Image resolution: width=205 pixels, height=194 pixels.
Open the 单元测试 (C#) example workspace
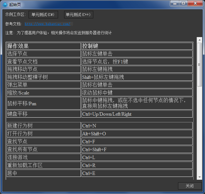tap(43, 15)
